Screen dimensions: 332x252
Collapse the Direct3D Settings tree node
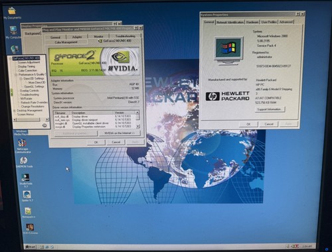(x=21, y=78)
